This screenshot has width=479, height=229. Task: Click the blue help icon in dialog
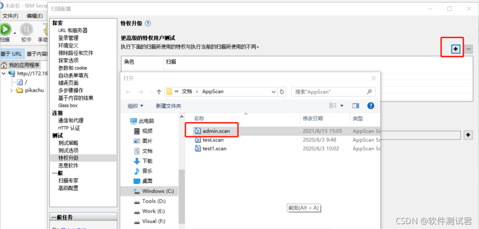click(371, 106)
